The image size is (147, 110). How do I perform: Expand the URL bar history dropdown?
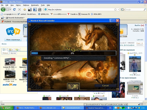tap(118, 10)
